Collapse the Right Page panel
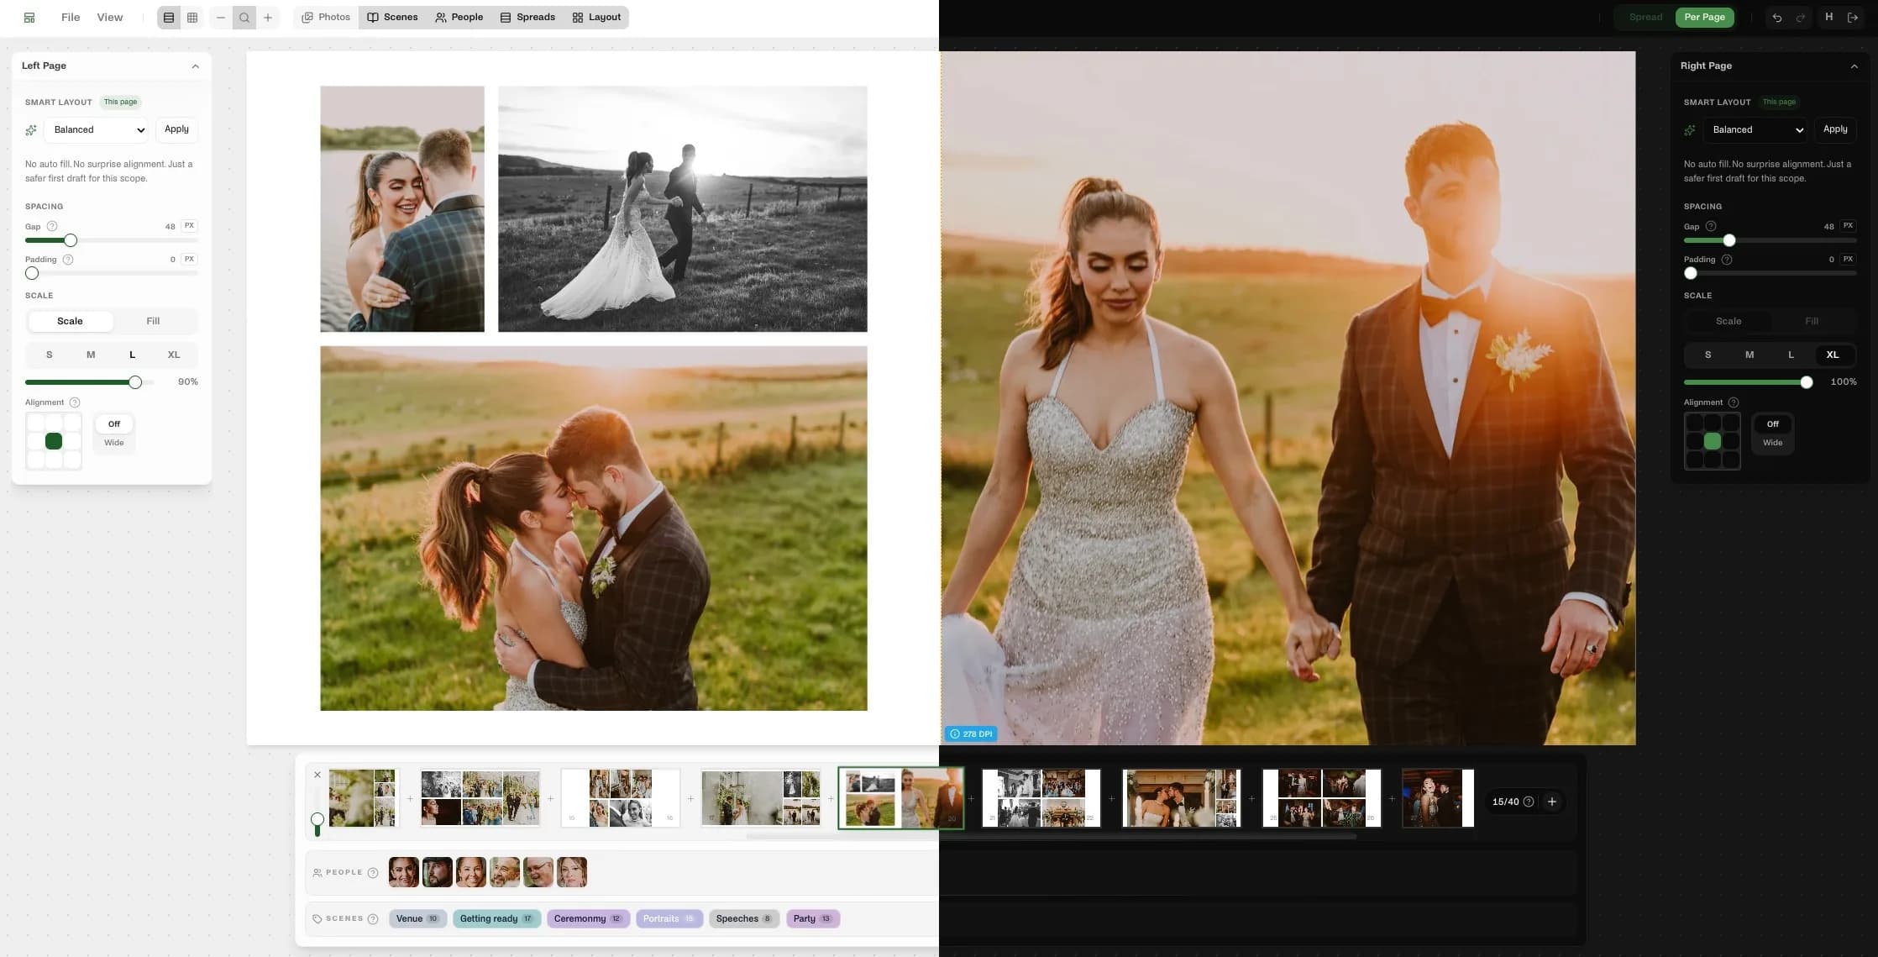This screenshot has width=1878, height=957. (1854, 66)
